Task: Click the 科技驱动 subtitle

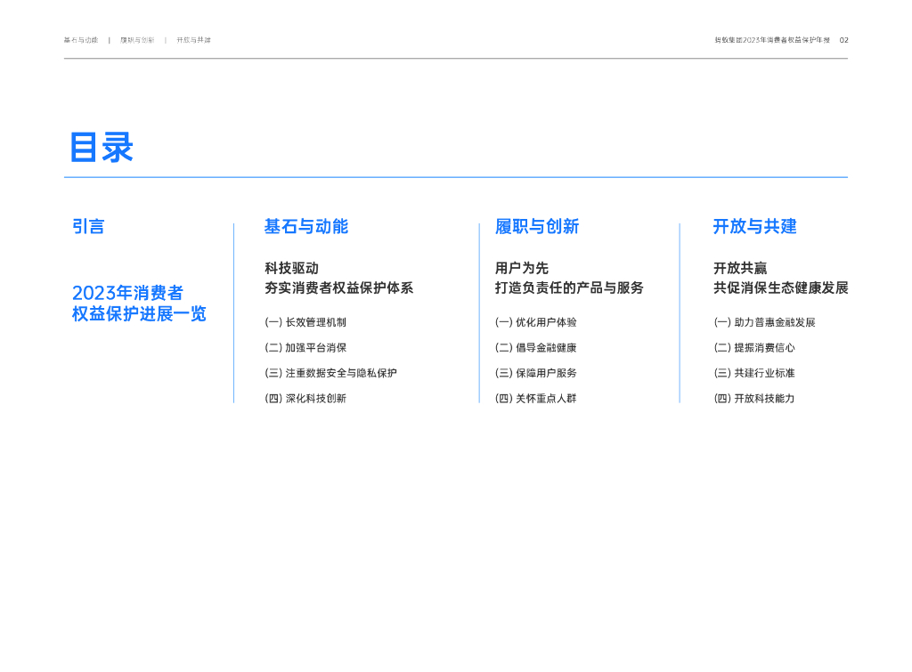Action: [x=292, y=268]
